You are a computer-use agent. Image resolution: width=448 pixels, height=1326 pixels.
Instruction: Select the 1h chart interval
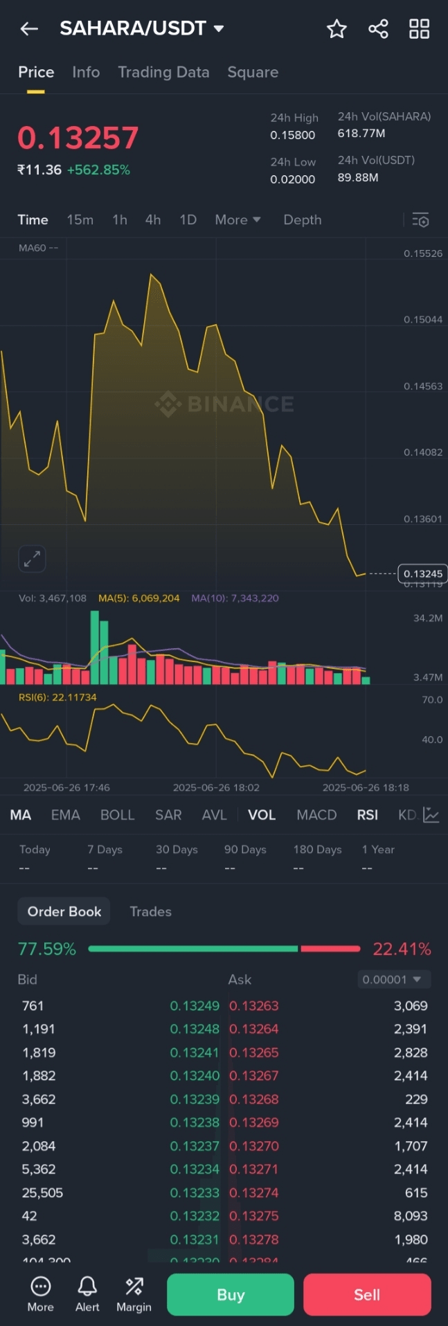(120, 219)
